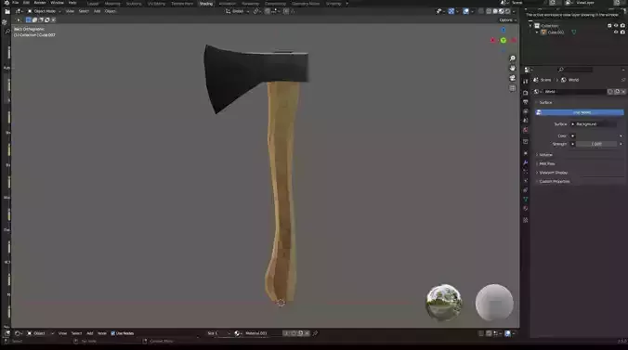Toggle camera view icon in viewport

click(x=512, y=78)
